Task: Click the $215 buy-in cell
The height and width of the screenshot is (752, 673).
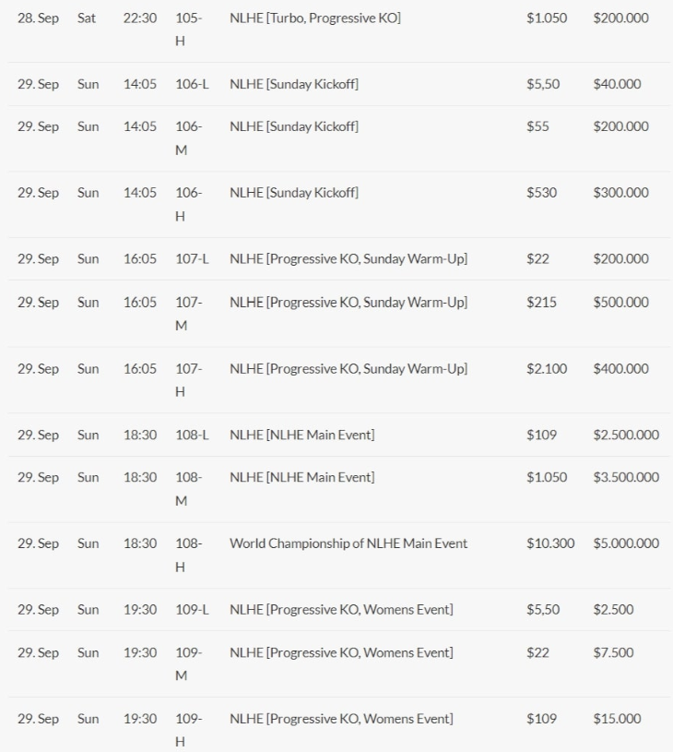Action: [541, 302]
